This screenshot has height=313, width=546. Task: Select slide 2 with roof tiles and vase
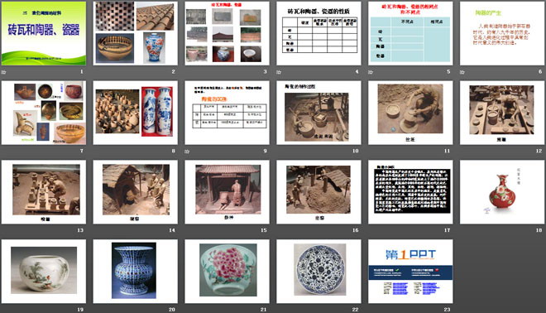136,33
